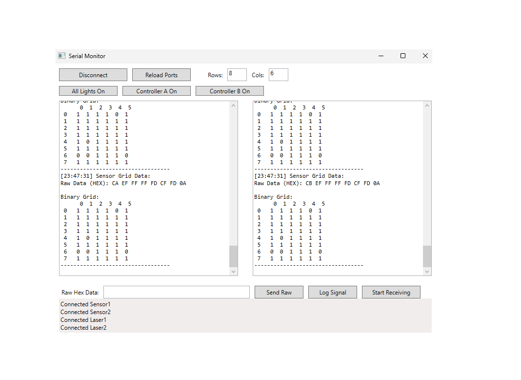Click the Send Raw button
The height and width of the screenshot is (380, 521).
point(279,292)
